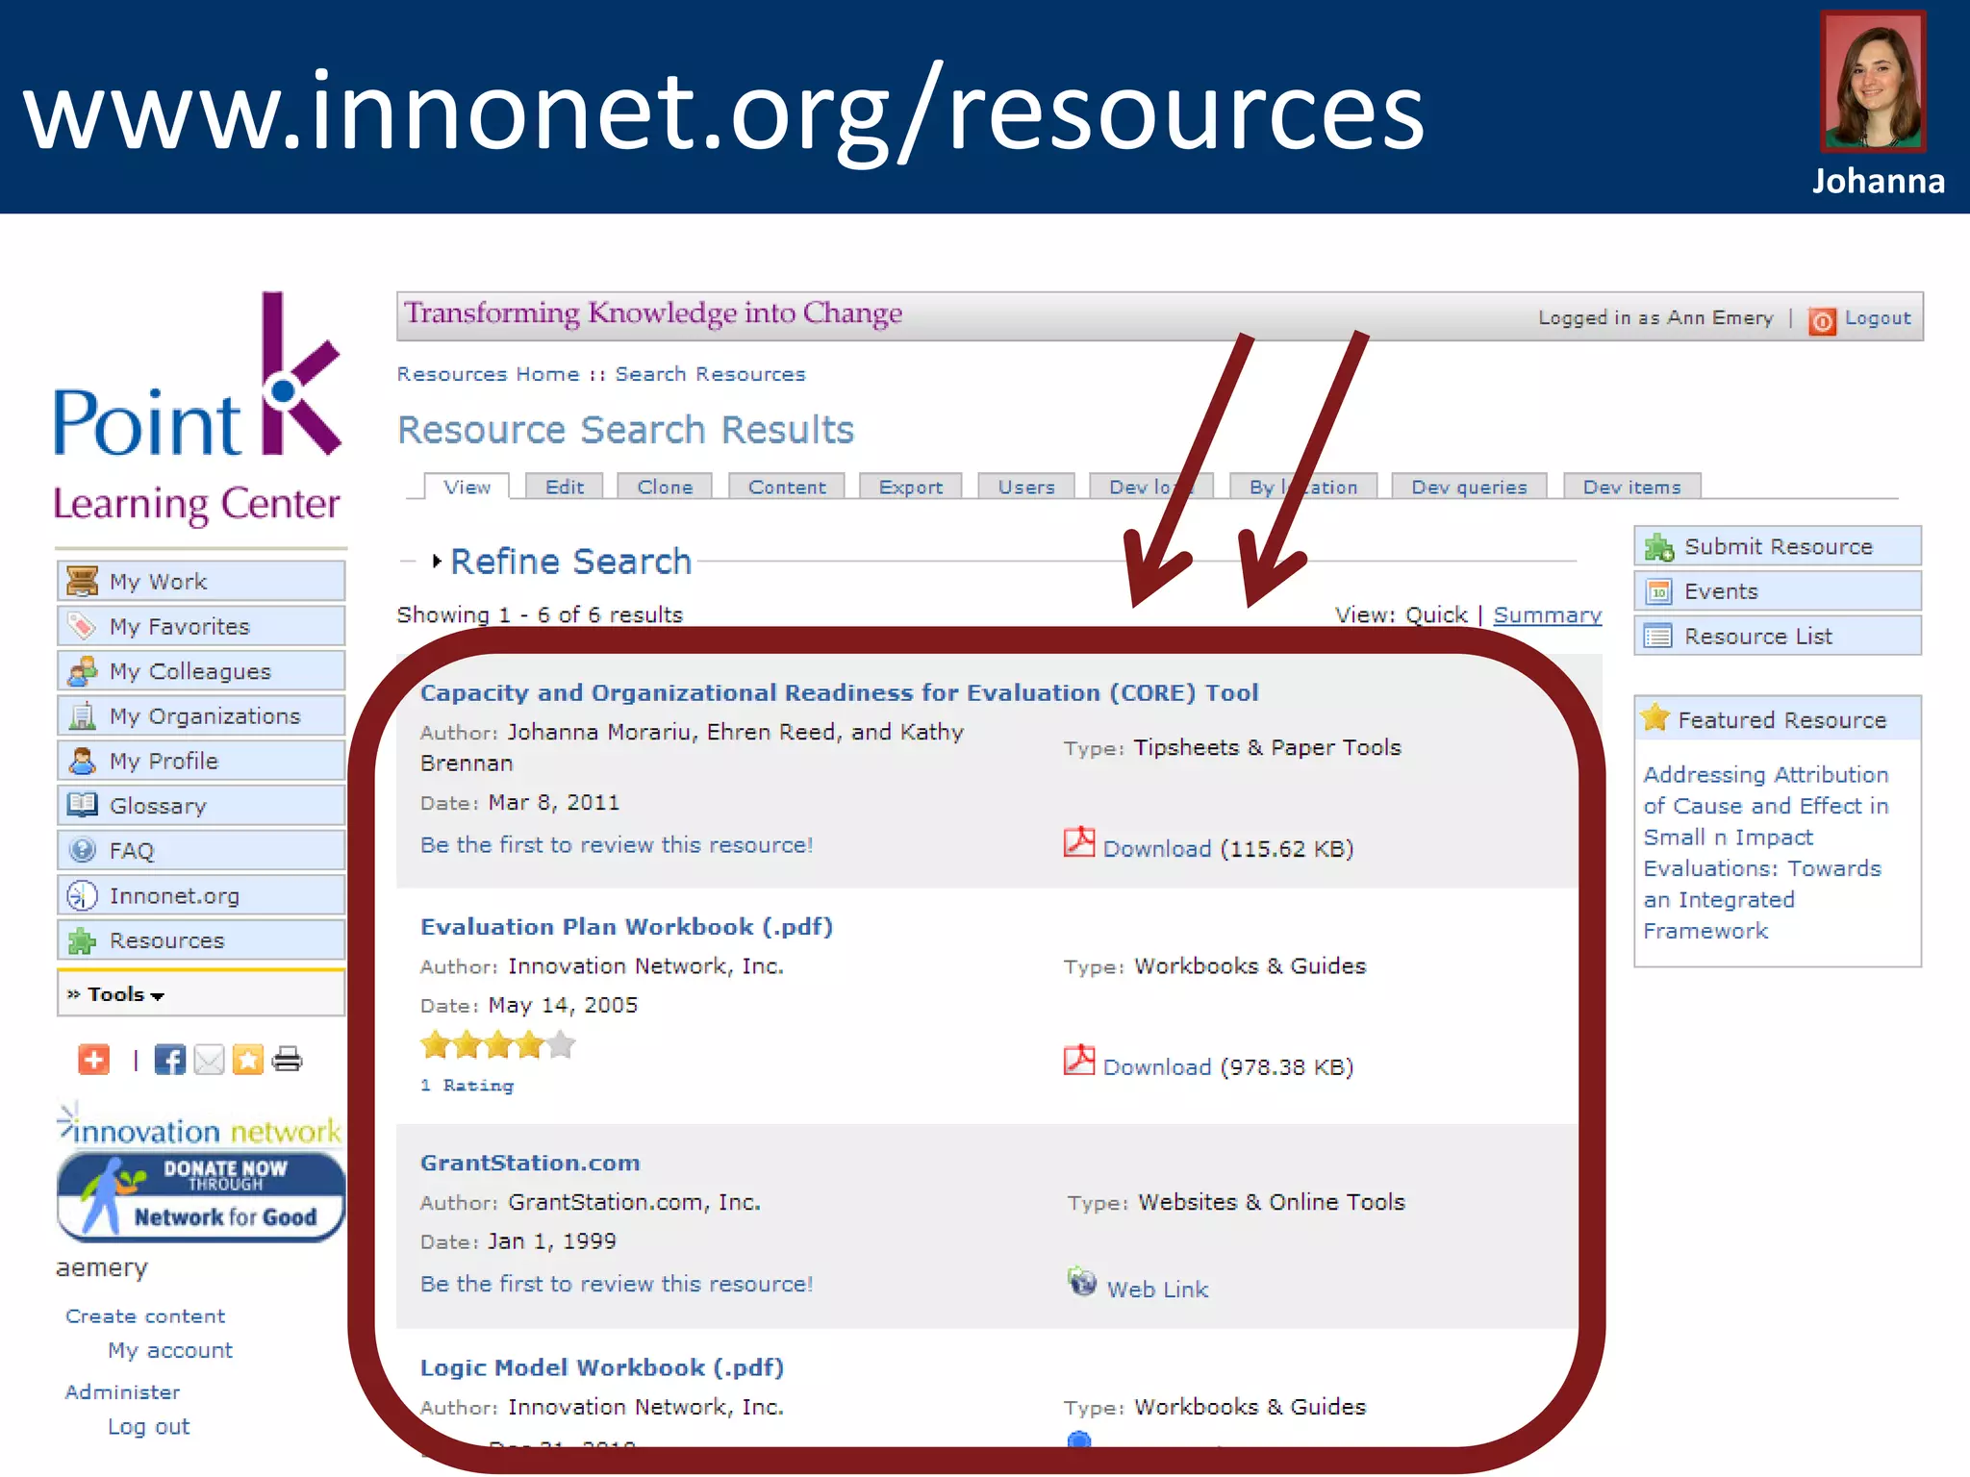Open the My Colleagues people icon
The height and width of the screenshot is (1477, 1970).
point(82,671)
